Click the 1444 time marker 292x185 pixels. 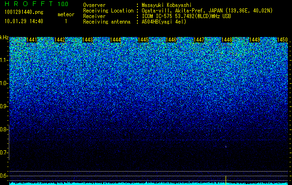tap(115, 40)
